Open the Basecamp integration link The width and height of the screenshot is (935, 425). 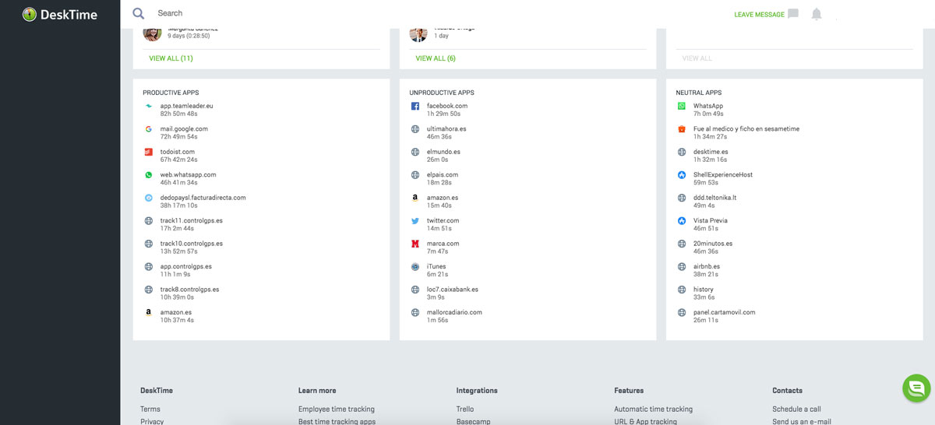click(474, 421)
